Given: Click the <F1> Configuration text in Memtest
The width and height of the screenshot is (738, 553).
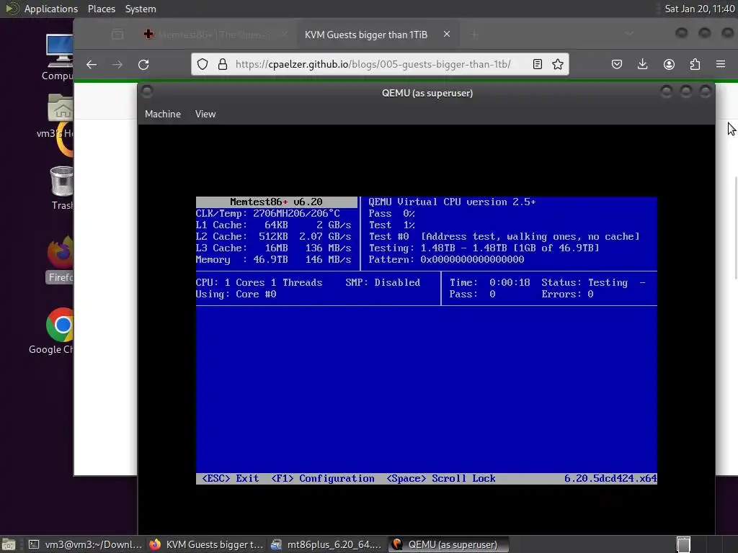Looking at the screenshot, I should tap(323, 478).
